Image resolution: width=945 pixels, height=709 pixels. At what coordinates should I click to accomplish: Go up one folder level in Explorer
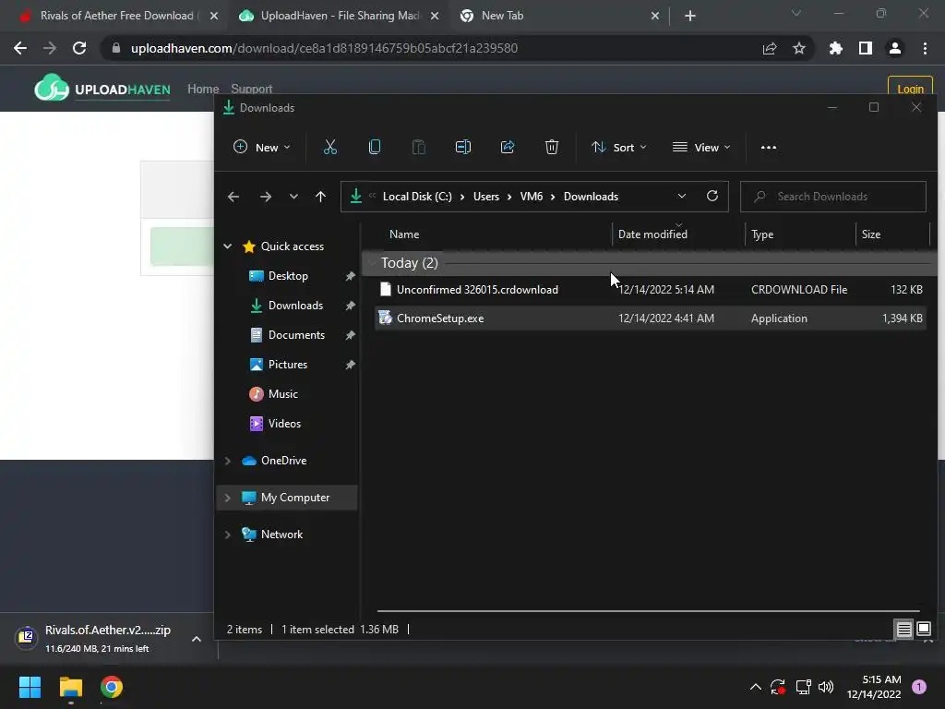coord(320,197)
